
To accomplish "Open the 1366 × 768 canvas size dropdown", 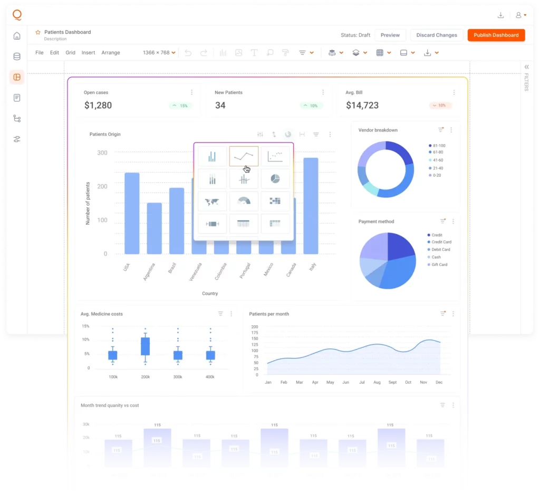I will click(x=159, y=53).
